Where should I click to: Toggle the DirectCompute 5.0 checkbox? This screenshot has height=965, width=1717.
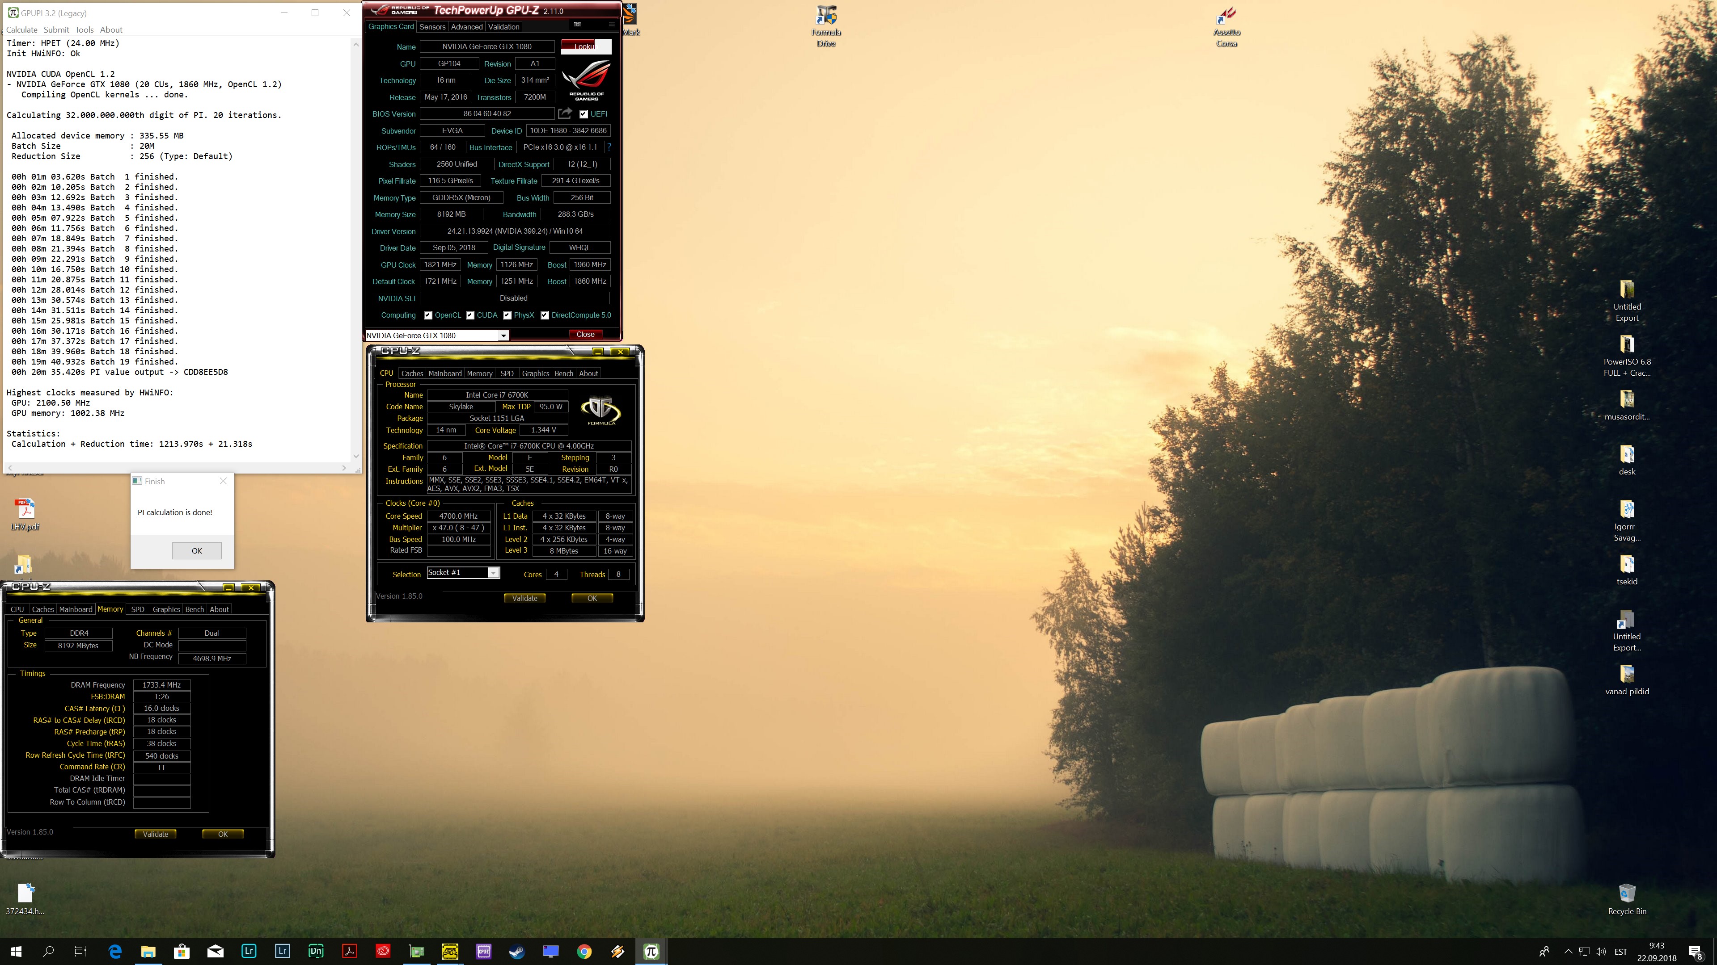click(545, 315)
